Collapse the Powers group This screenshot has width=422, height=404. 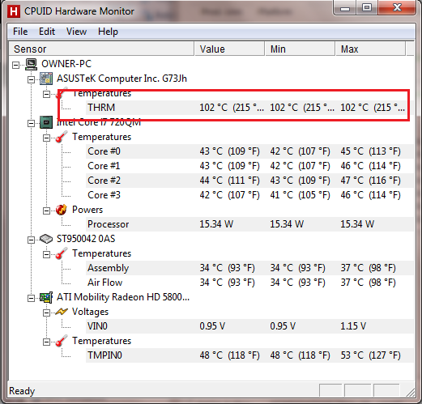46,211
